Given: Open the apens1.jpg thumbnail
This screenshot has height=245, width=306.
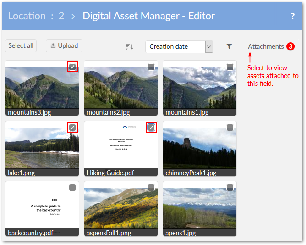Looking at the screenshot, I should pyautogui.click(x=200, y=208).
